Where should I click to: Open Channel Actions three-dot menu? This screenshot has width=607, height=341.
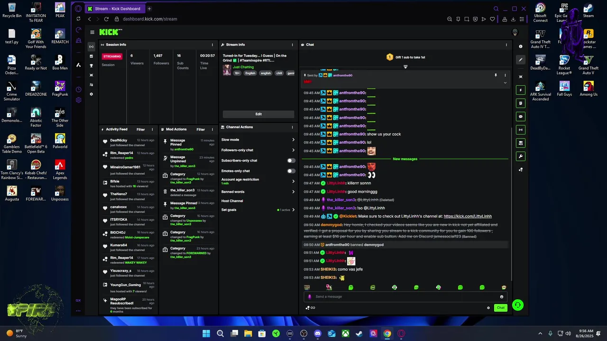tap(292, 127)
